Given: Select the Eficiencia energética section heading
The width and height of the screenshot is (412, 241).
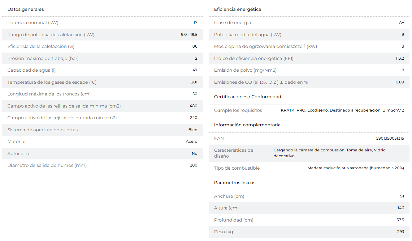Looking at the screenshot, I should (x=237, y=9).
